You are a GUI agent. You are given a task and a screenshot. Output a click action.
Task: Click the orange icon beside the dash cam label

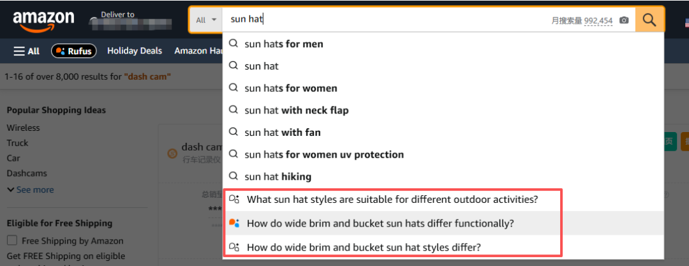click(x=171, y=154)
